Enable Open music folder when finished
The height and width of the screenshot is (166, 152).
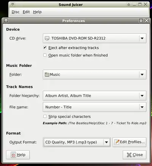coord(45,55)
